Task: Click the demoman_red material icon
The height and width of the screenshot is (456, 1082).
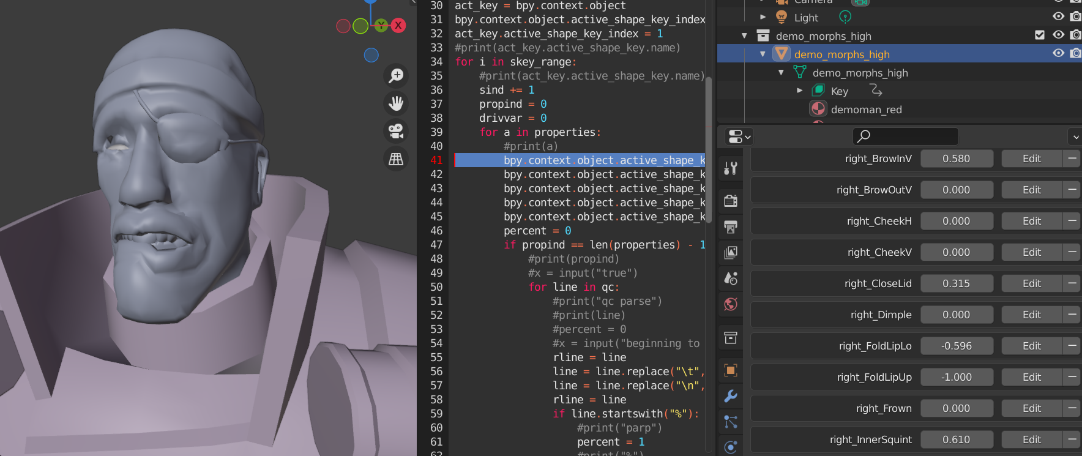Action: pyautogui.click(x=818, y=109)
